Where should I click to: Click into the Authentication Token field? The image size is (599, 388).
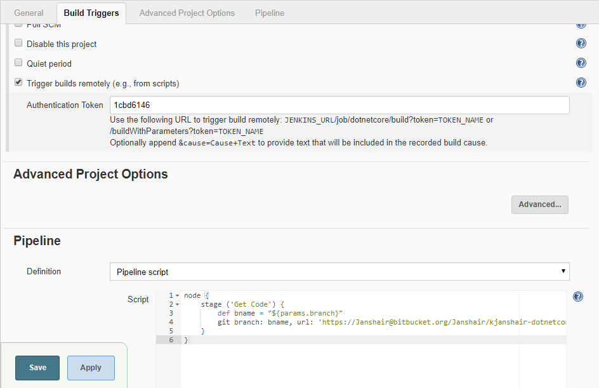click(x=339, y=105)
